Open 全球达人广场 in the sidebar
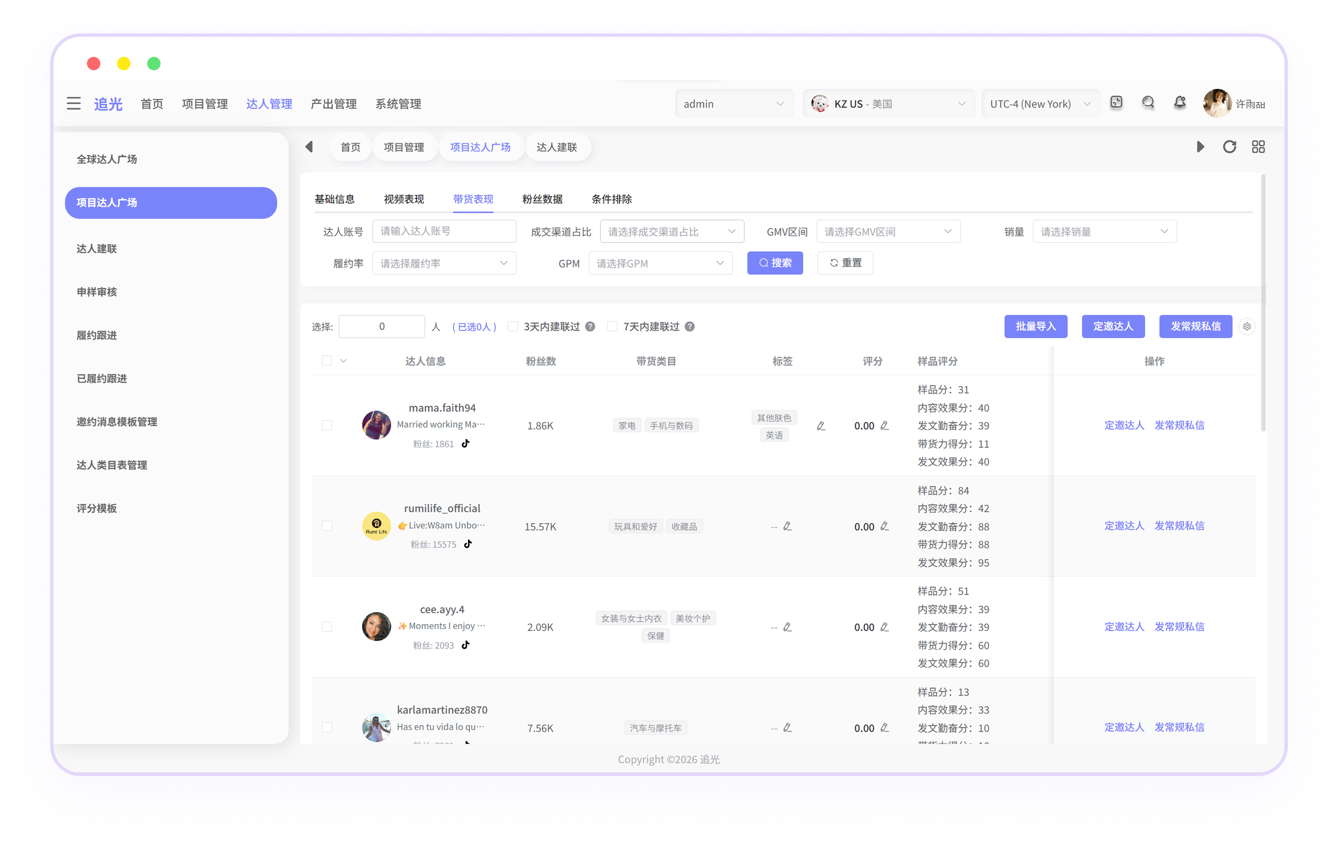The image size is (1338, 843). (107, 159)
